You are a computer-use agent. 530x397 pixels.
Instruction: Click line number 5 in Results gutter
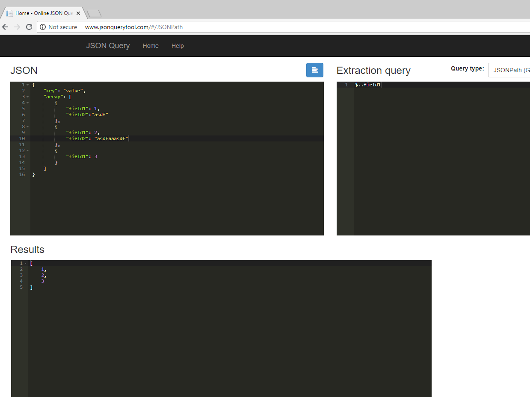click(x=21, y=287)
